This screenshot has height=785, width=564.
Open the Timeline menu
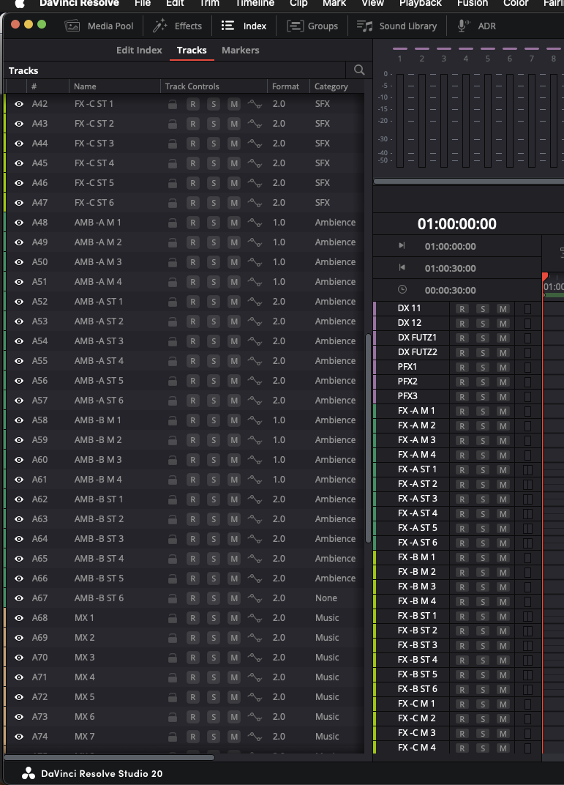(255, 3)
